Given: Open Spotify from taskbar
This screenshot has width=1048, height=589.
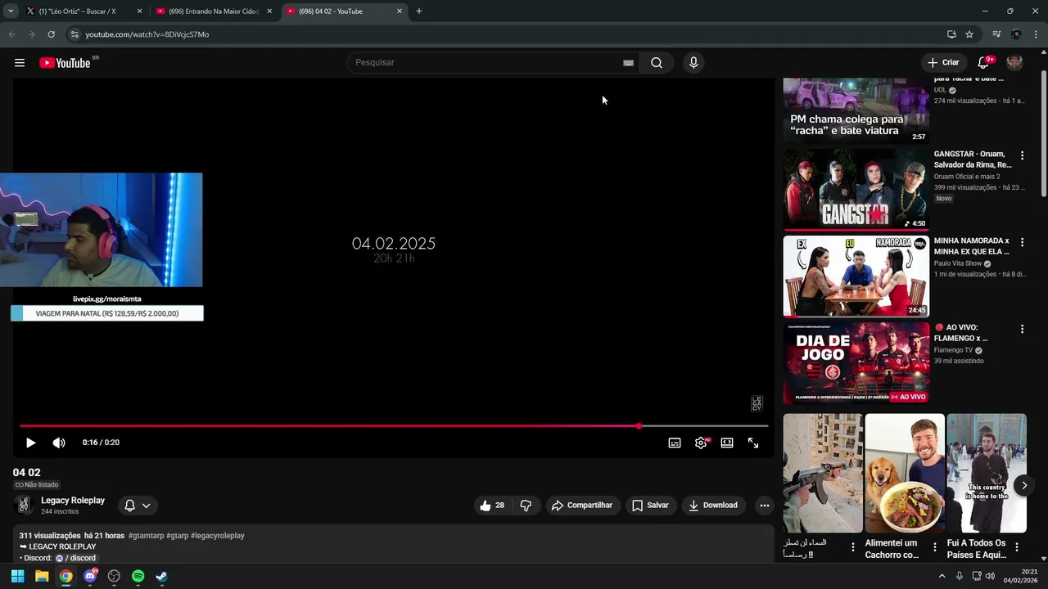Looking at the screenshot, I should coord(138,576).
